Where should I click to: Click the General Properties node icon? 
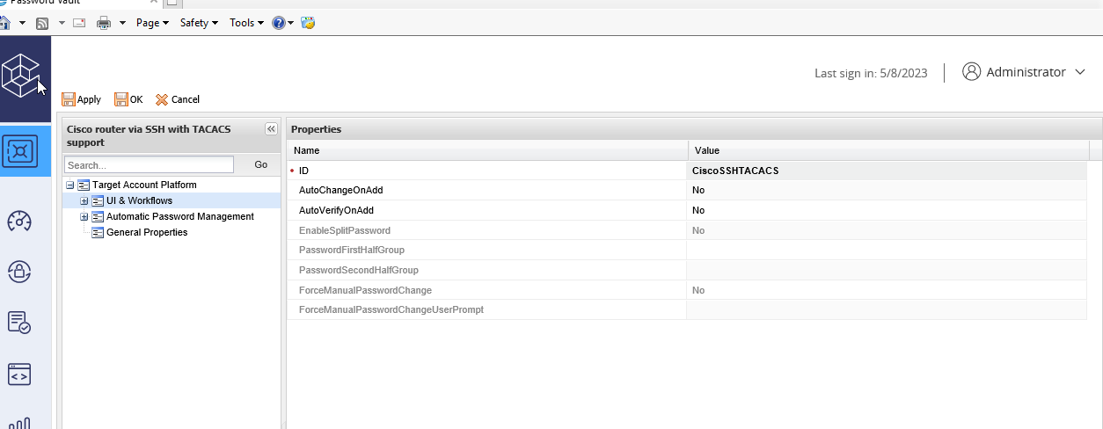98,232
